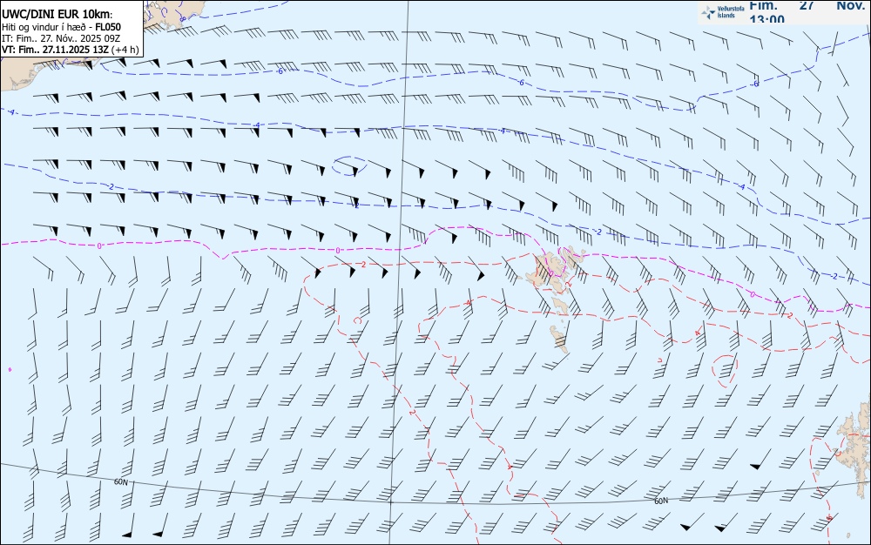Click the "13:00" time label
The width and height of the screenshot is (871, 545).
point(766,19)
